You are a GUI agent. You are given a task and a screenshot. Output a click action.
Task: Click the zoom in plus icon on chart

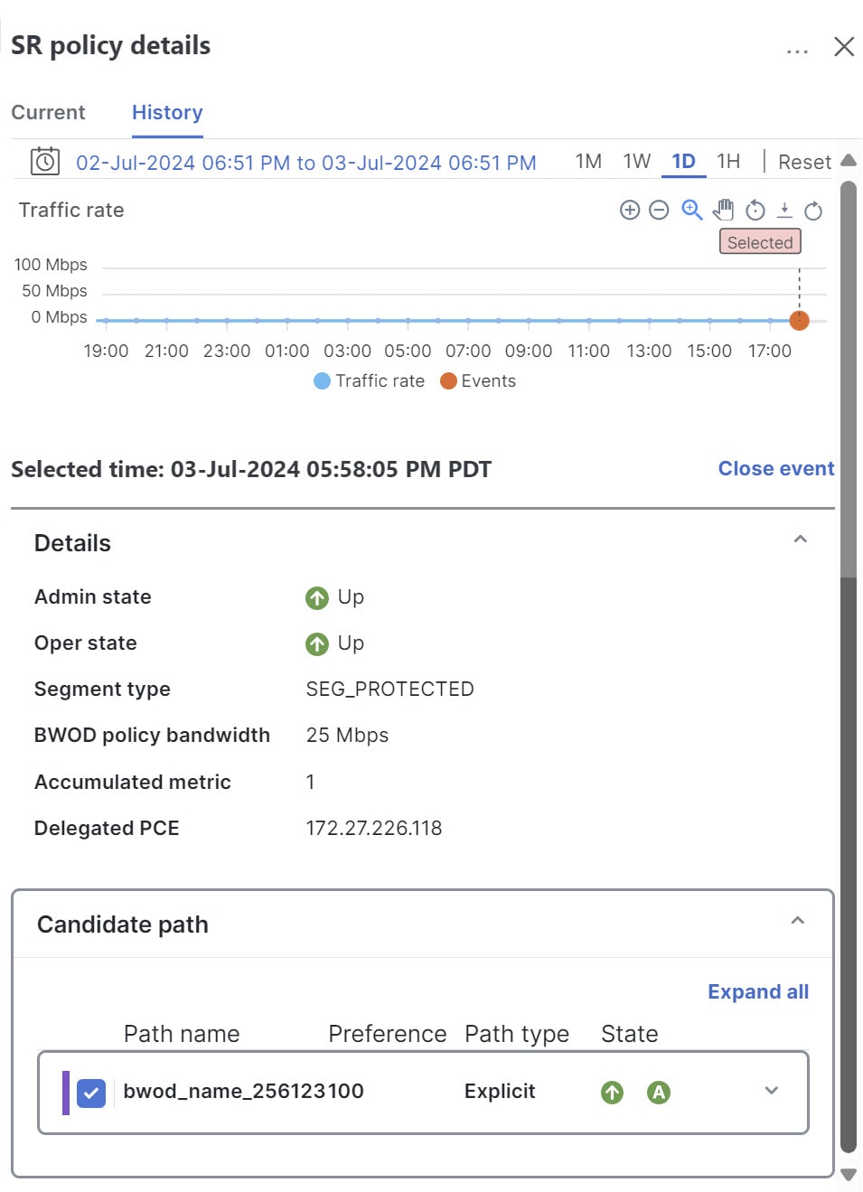630,211
